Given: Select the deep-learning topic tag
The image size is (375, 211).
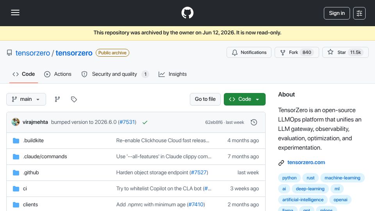Looking at the screenshot, I should coord(310,189).
